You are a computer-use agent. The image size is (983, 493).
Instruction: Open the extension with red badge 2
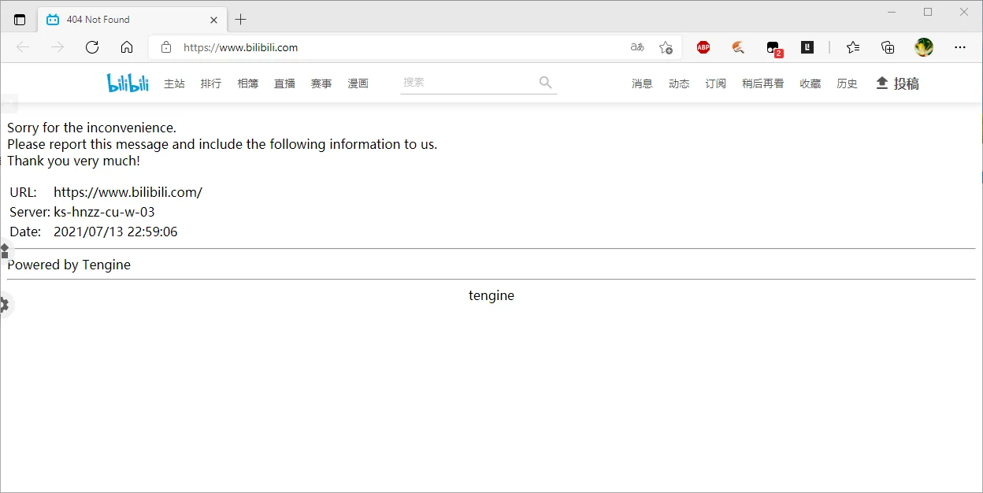coord(773,49)
